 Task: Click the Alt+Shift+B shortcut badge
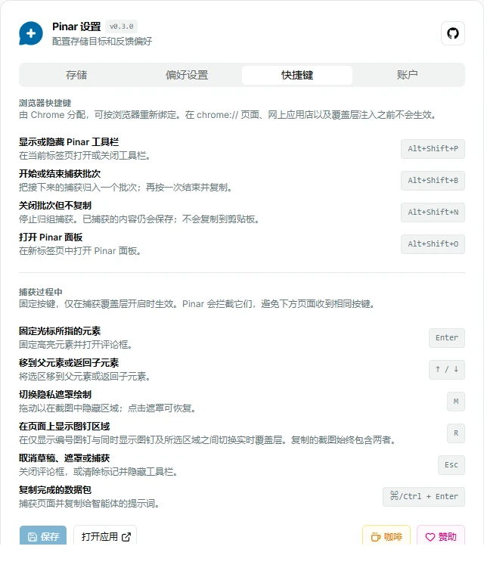[x=433, y=181]
